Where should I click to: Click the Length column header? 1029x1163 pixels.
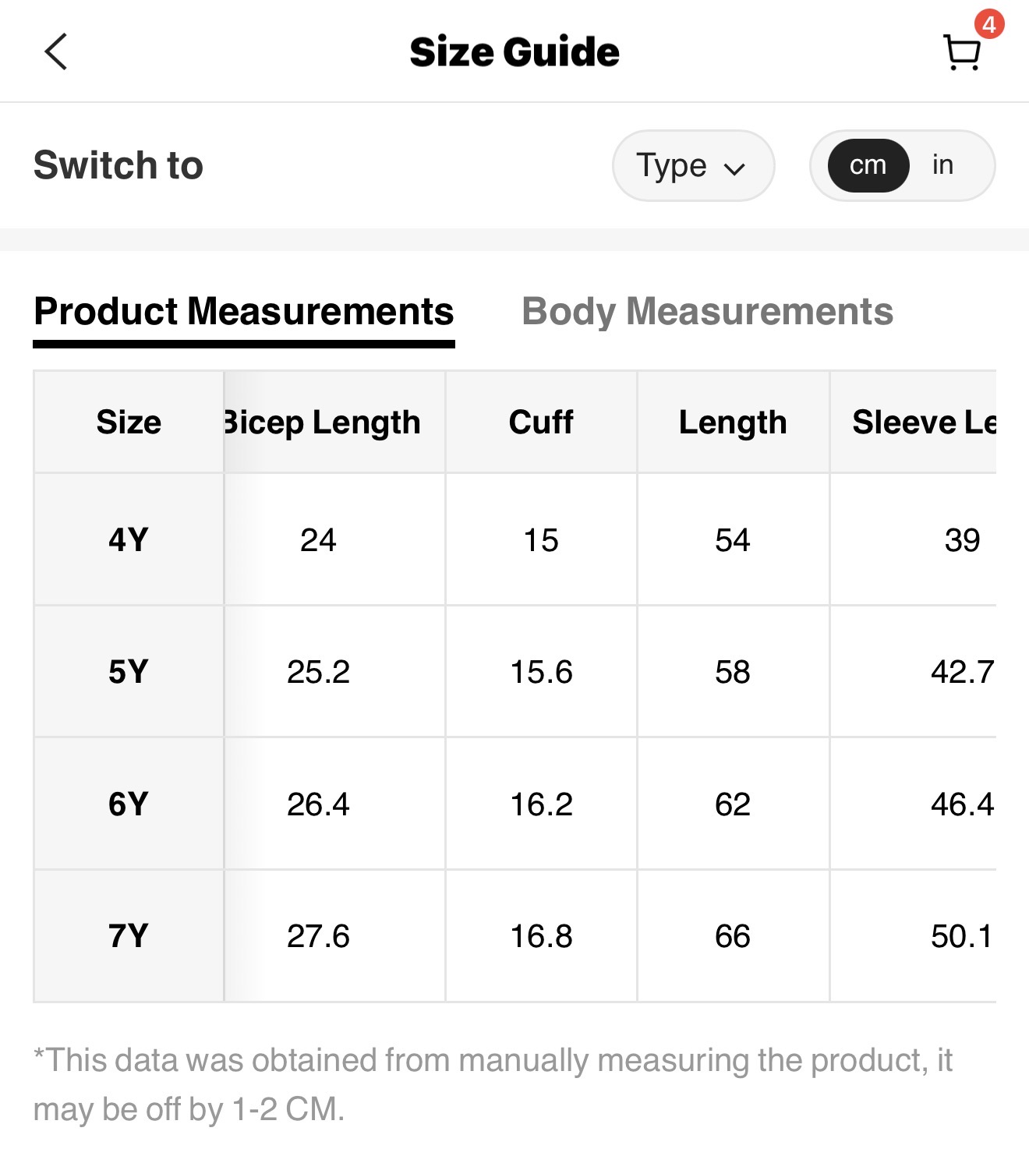click(x=733, y=422)
